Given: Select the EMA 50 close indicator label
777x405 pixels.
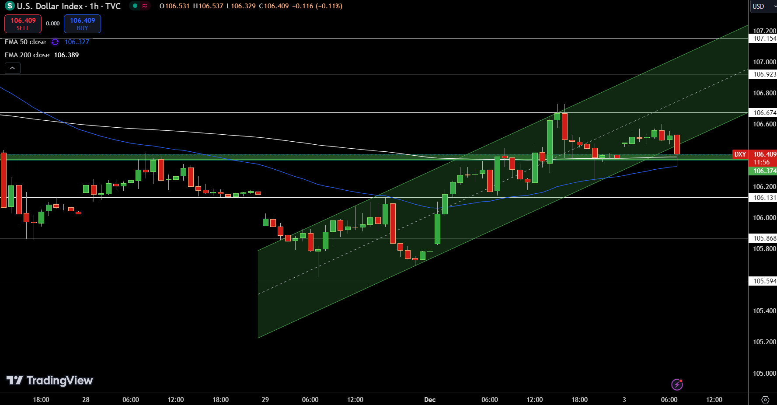Looking at the screenshot, I should click(25, 42).
